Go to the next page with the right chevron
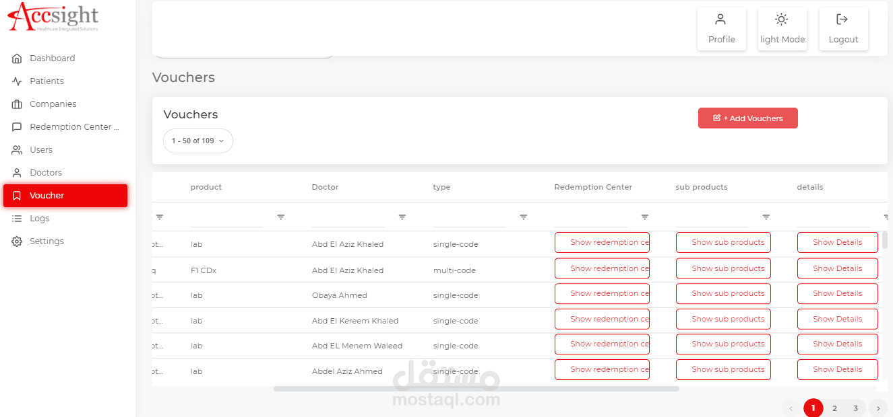Screen dimensions: 893x417 point(877,408)
